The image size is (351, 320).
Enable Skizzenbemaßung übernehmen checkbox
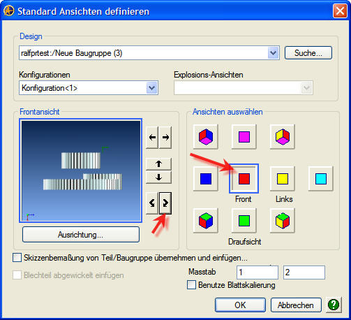click(17, 258)
